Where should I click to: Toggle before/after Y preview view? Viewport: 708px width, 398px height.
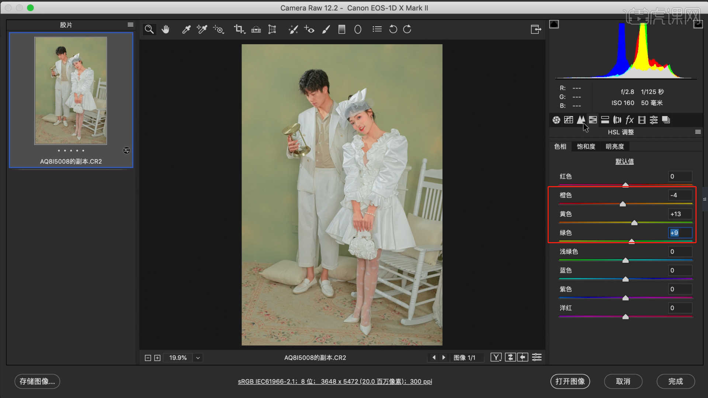[x=496, y=357]
